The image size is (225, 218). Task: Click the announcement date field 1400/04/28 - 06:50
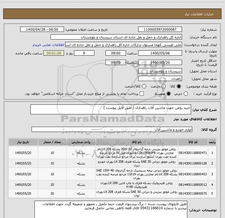[x=42, y=29]
